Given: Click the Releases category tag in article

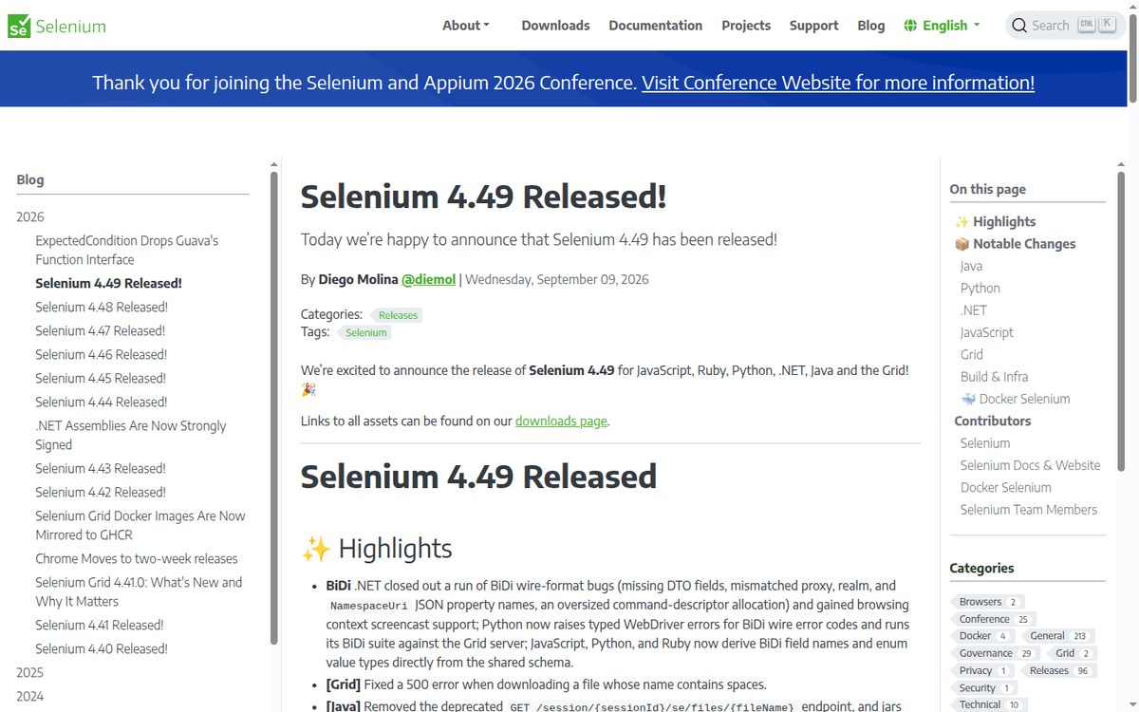Looking at the screenshot, I should (x=398, y=315).
